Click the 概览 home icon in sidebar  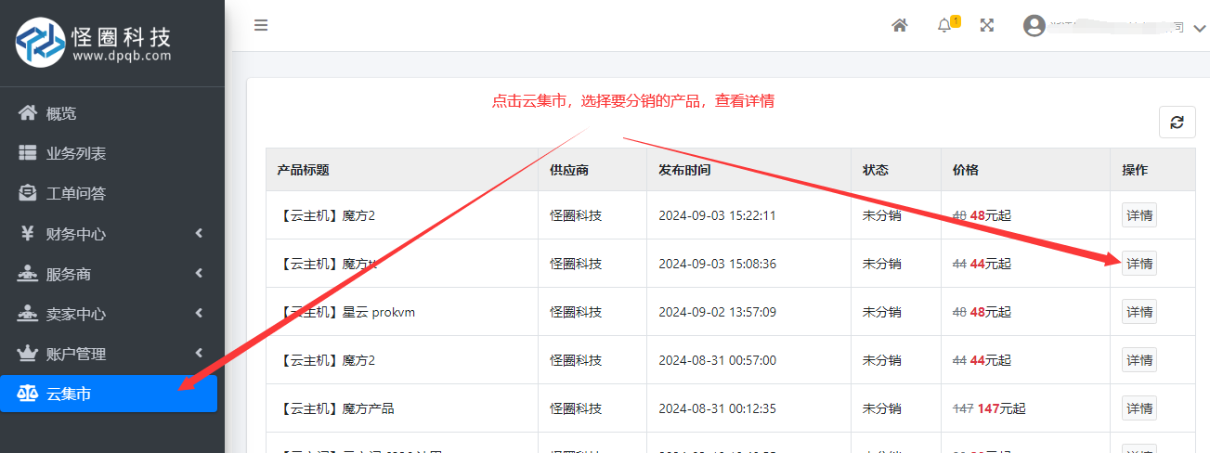28,113
